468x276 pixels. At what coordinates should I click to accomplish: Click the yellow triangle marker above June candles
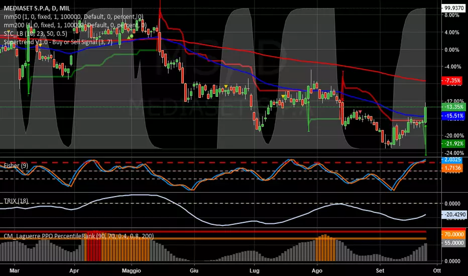click(x=226, y=87)
